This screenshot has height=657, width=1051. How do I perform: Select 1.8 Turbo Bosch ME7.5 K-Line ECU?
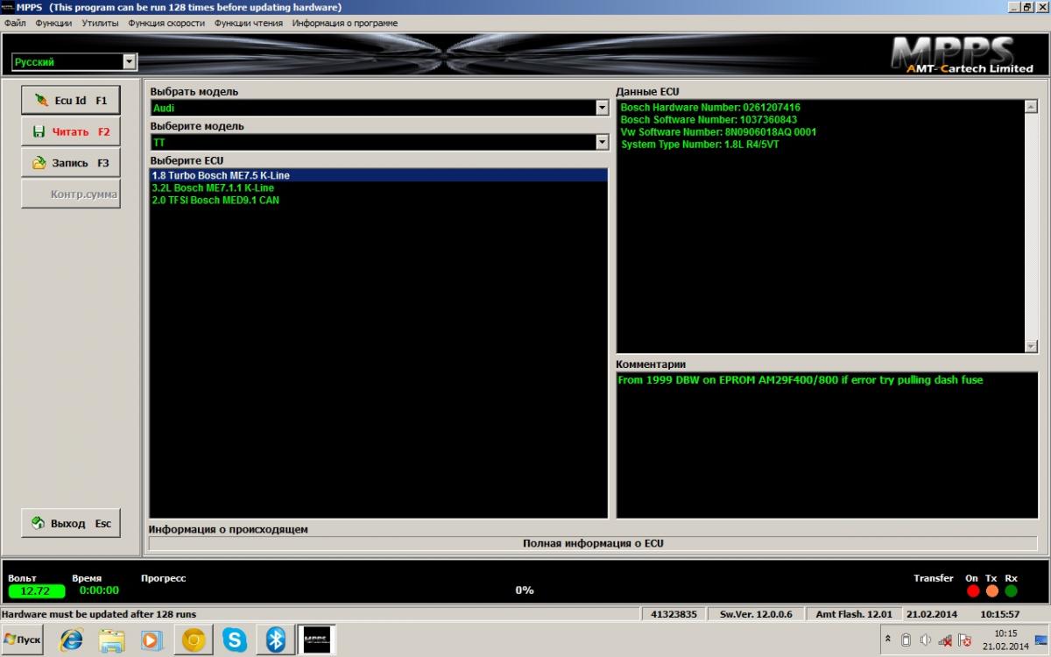(379, 175)
